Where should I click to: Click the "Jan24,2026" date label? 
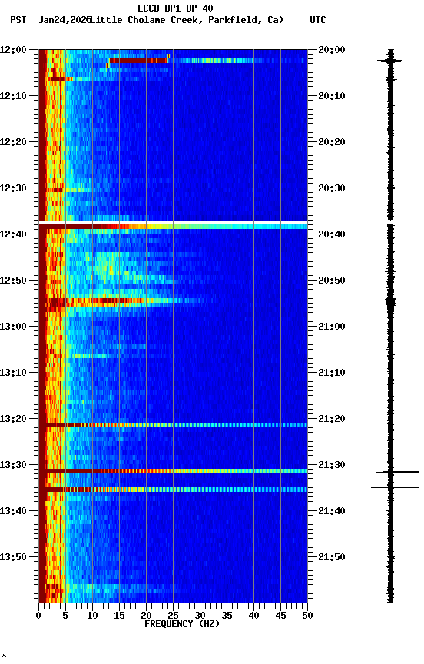pyautogui.click(x=65, y=20)
